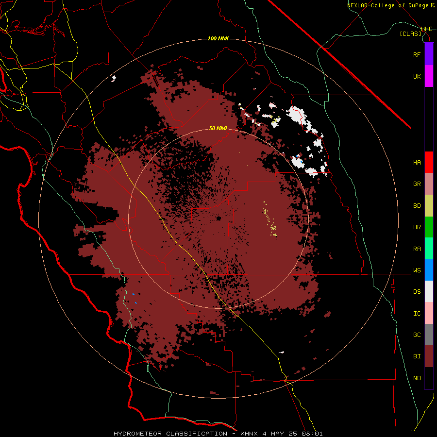Image resolution: width=437 pixels, height=437 pixels.
Task: Click the GC gray legend swatch
Action: pos(429,335)
